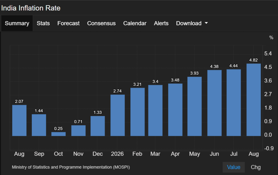Click the -0.9 y-axis tick label

coord(269,148)
